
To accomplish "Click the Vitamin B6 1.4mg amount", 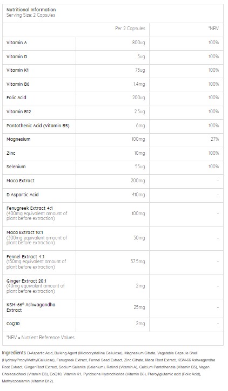I will [x=139, y=84].
